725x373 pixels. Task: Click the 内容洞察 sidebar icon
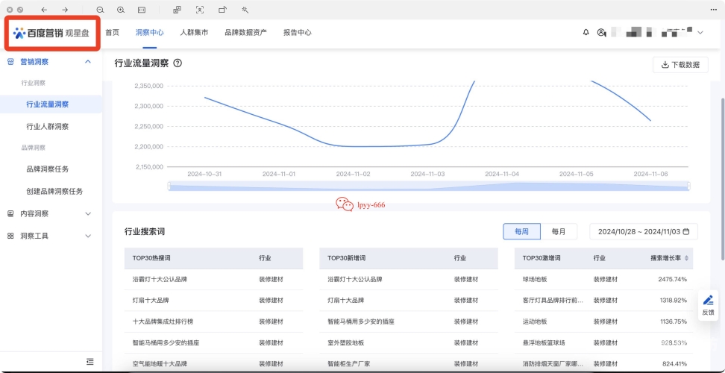(x=10, y=213)
